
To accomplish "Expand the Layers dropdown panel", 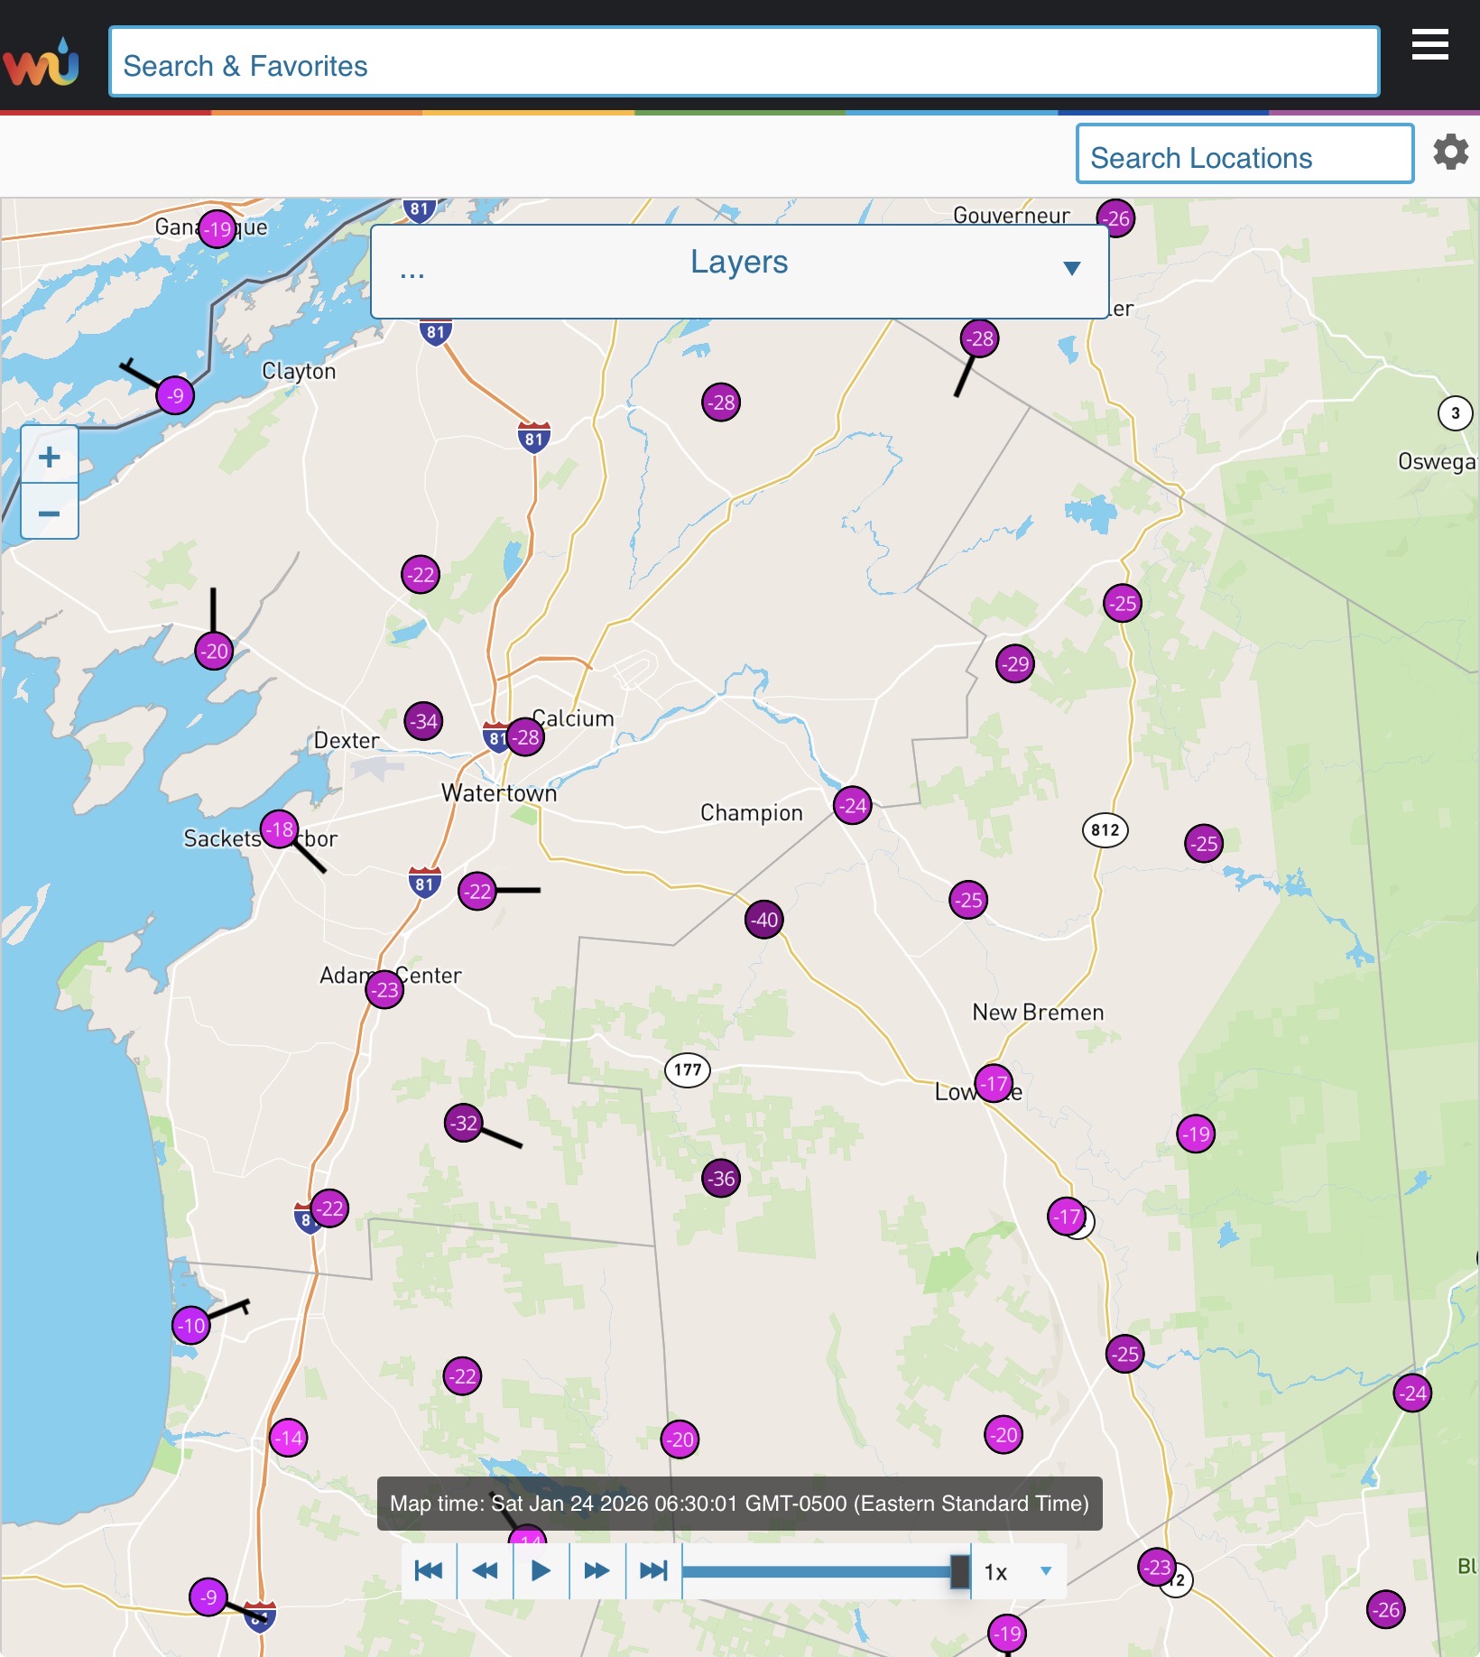I will (x=1071, y=268).
